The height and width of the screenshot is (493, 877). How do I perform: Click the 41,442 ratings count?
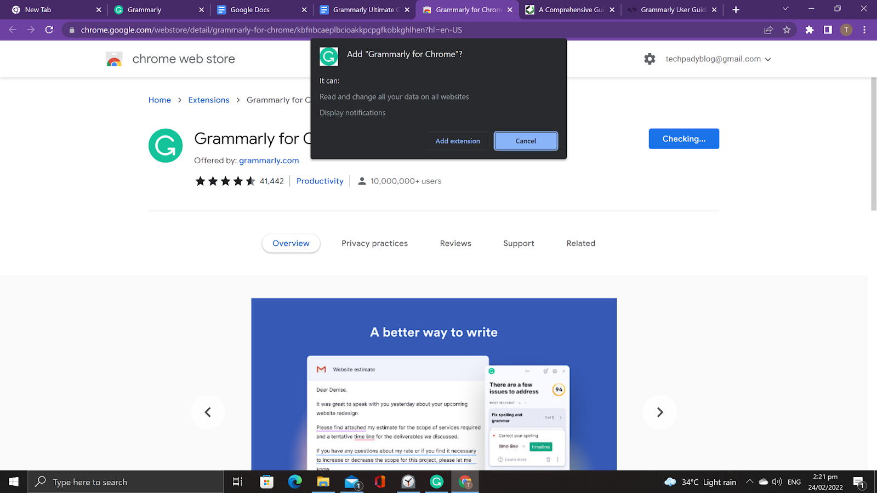coord(272,181)
